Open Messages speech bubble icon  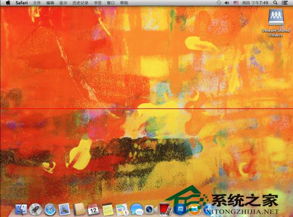click(x=137, y=210)
